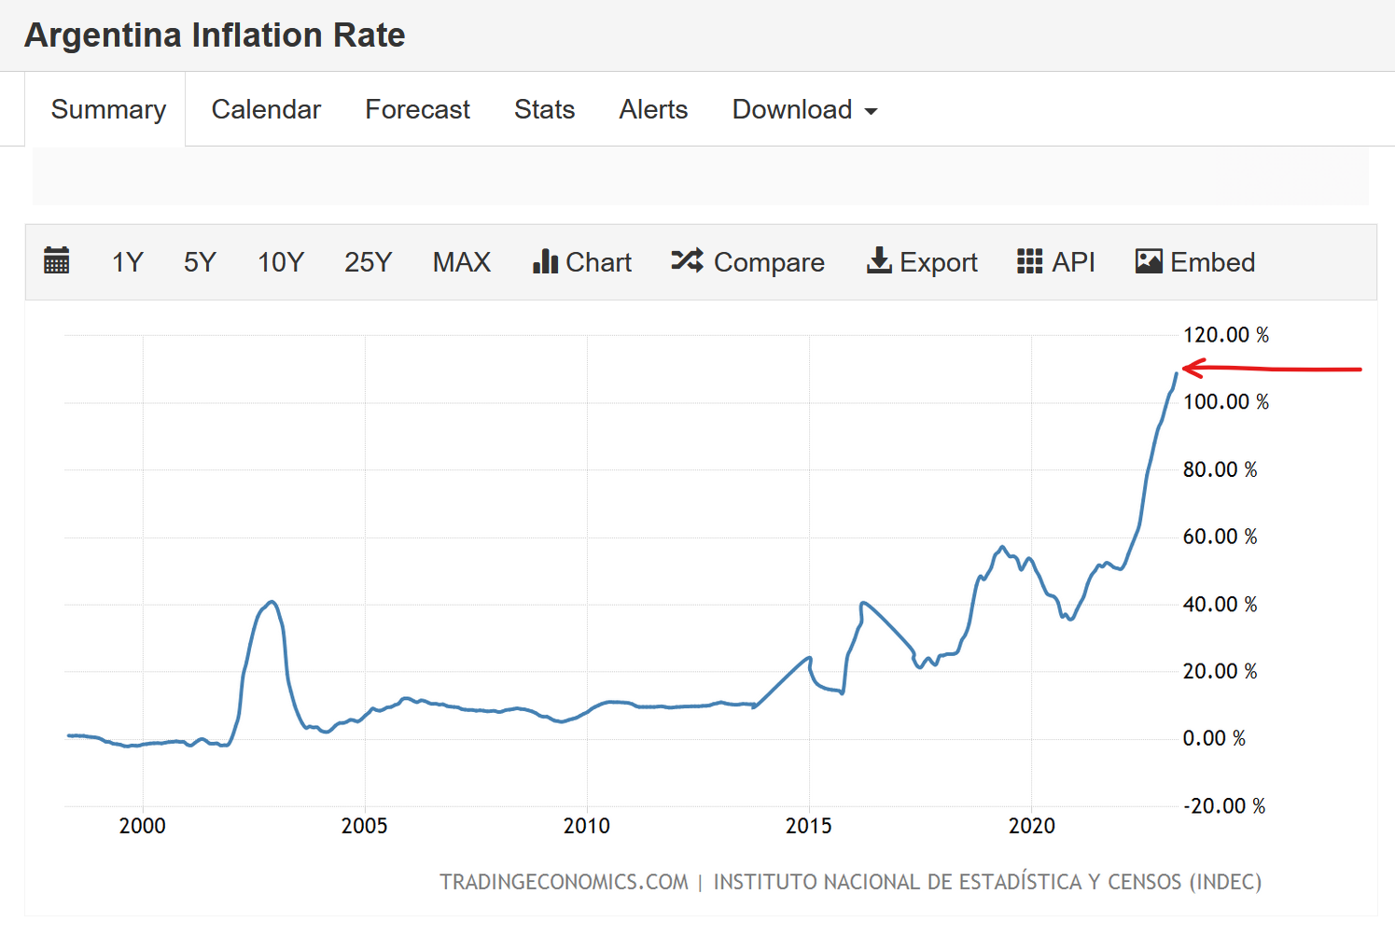The image size is (1395, 950).
Task: Choose the 10Y time range
Action: coord(281,262)
